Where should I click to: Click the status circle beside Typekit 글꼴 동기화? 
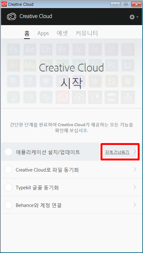pyautogui.click(x=8, y=187)
